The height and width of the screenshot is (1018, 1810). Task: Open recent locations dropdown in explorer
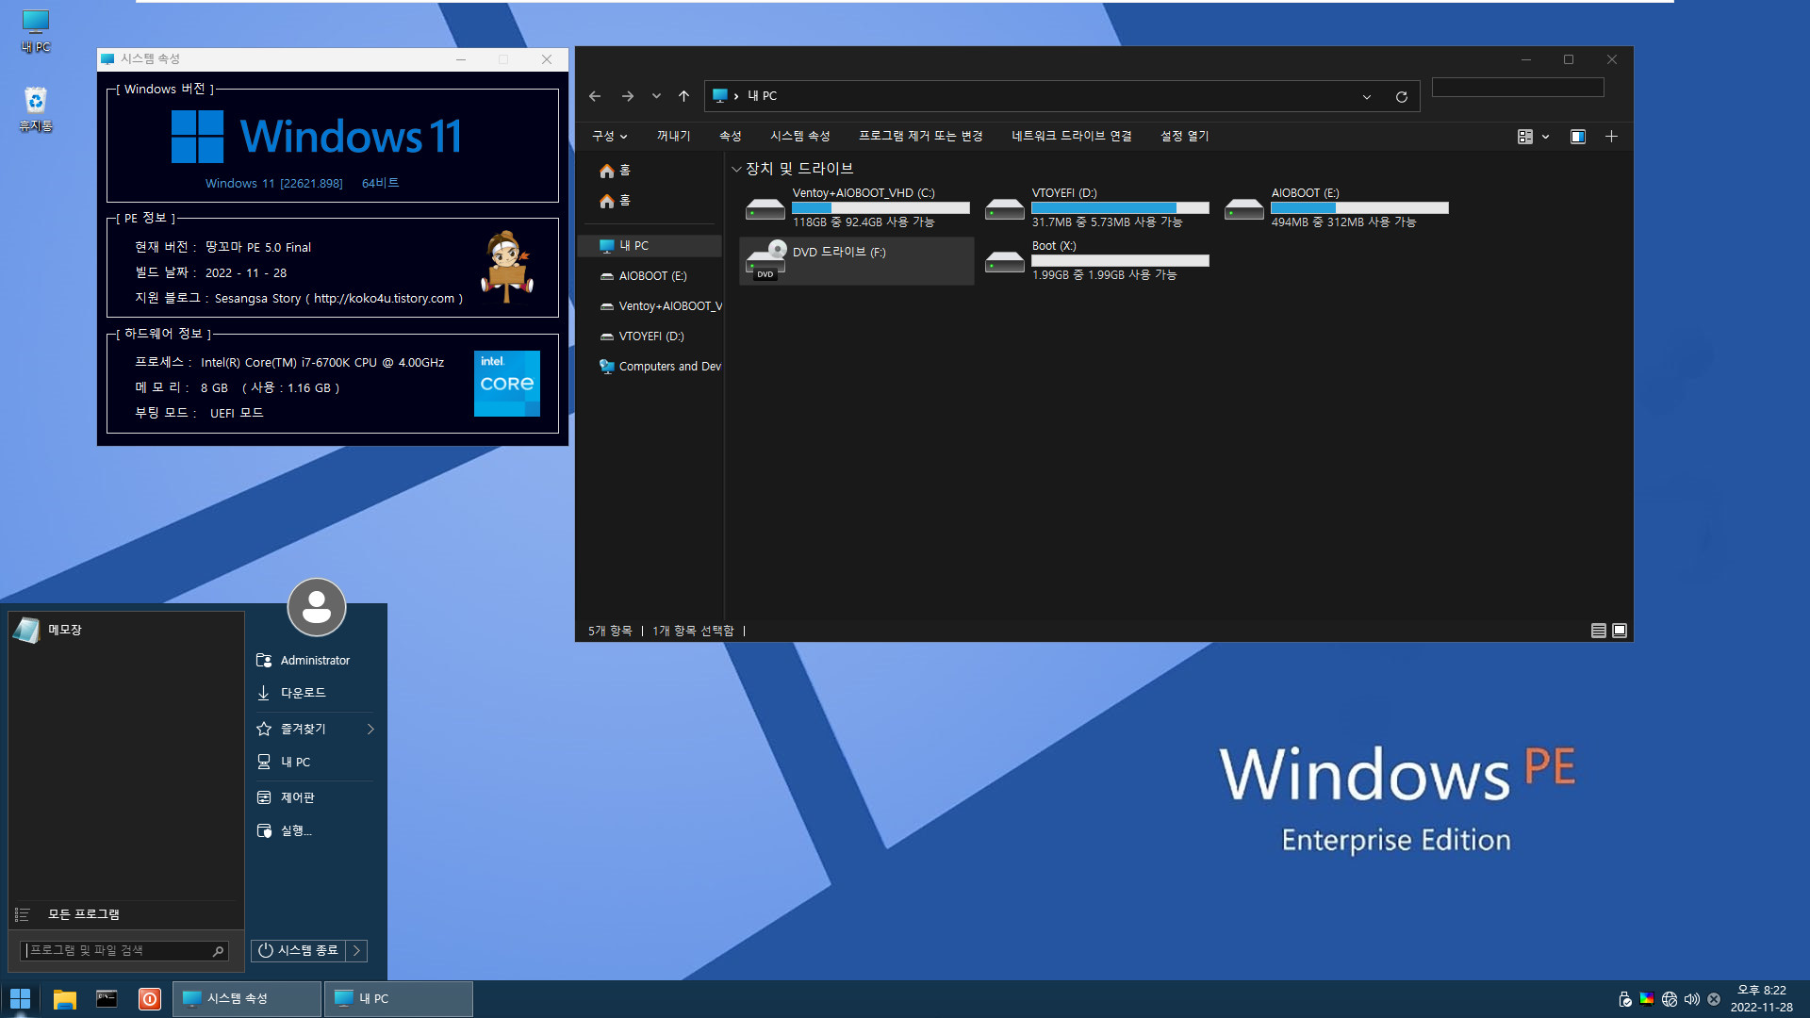[x=656, y=96]
